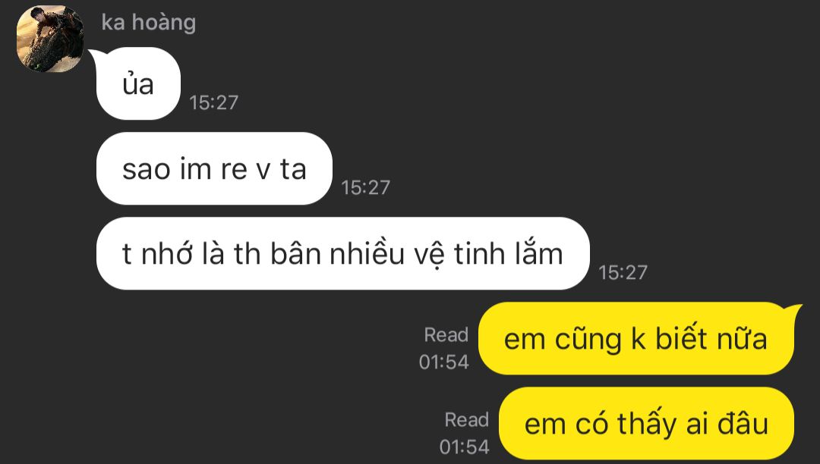Click the Read label beside 'em có thấy ai đâu'
This screenshot has width=820, height=464.
point(466,419)
